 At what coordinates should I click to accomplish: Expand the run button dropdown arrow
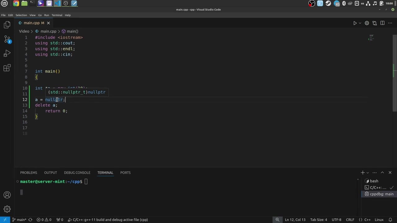360,23
